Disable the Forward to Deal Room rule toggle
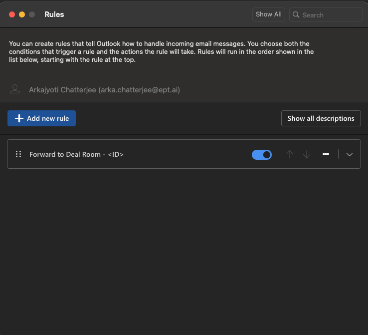The image size is (368, 335). (262, 155)
